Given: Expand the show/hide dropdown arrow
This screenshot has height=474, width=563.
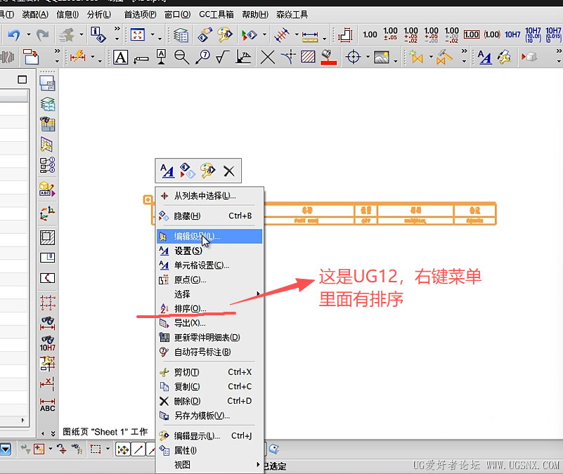Looking at the screenshot, I should [264, 35].
